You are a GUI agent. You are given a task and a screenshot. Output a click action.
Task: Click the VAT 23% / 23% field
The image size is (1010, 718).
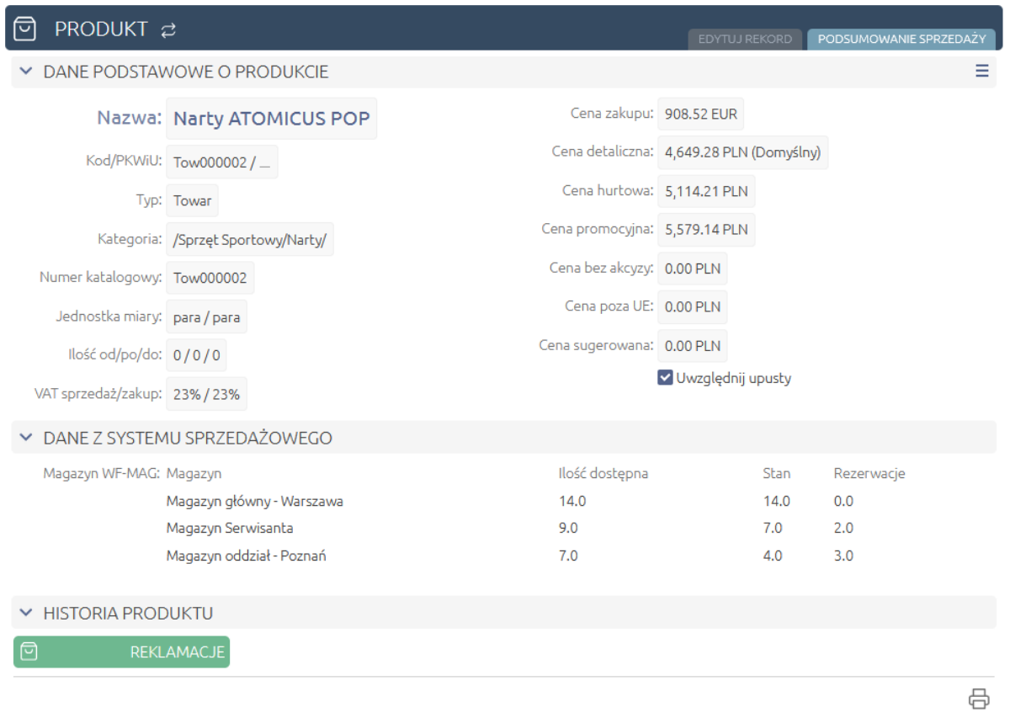[206, 394]
